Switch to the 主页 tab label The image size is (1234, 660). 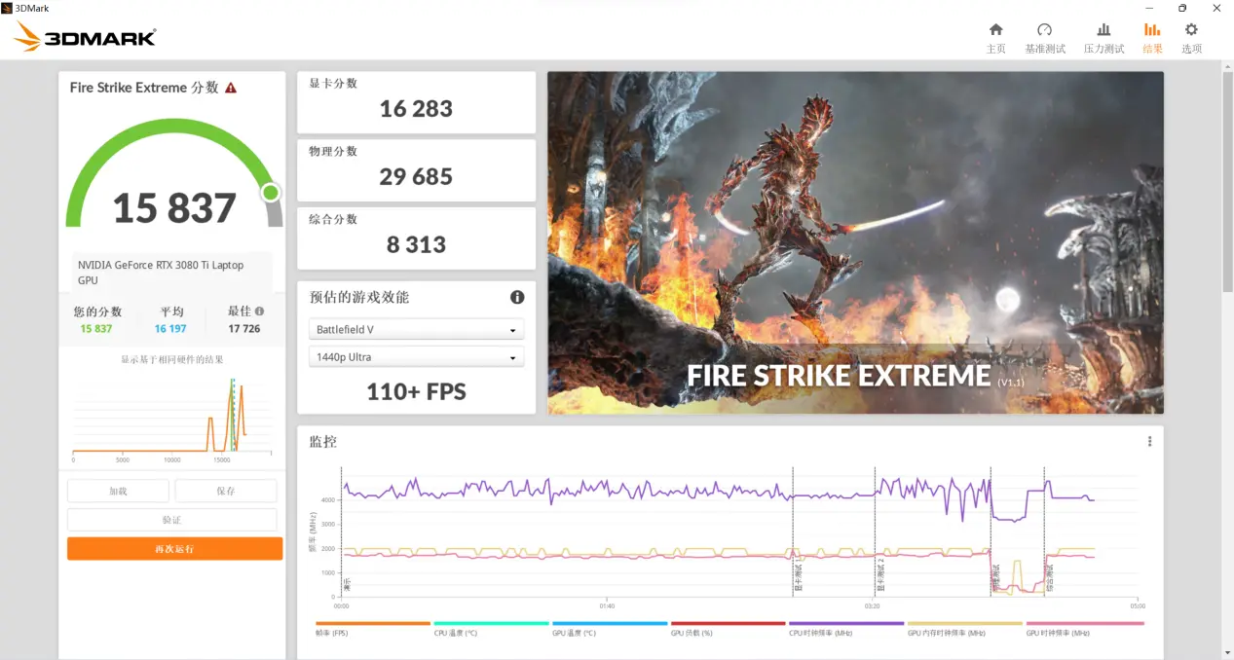995,48
